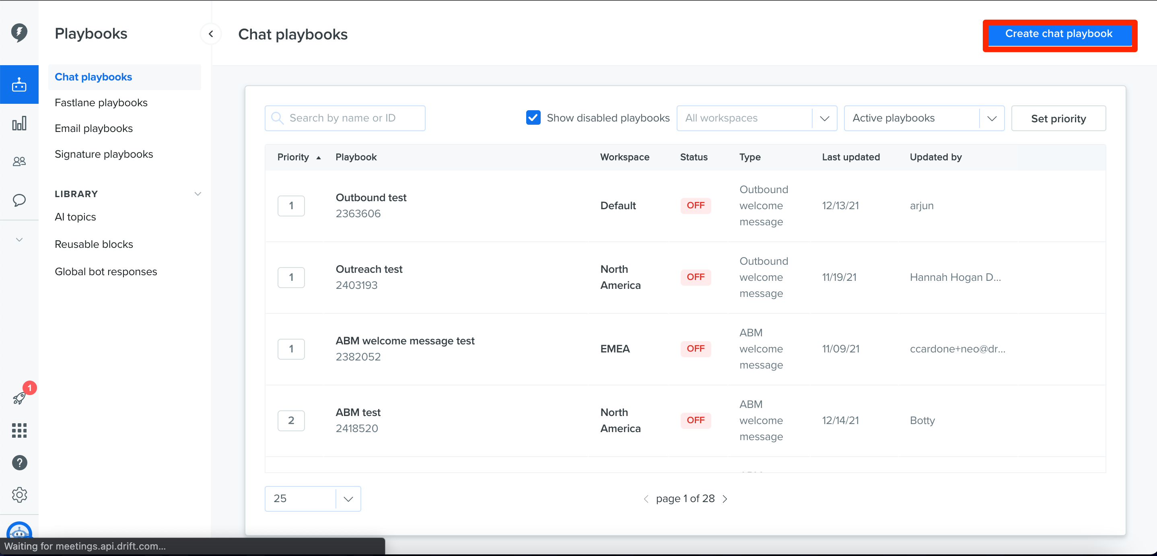
Task: Edit priority box of Outbound test
Action: coord(291,206)
